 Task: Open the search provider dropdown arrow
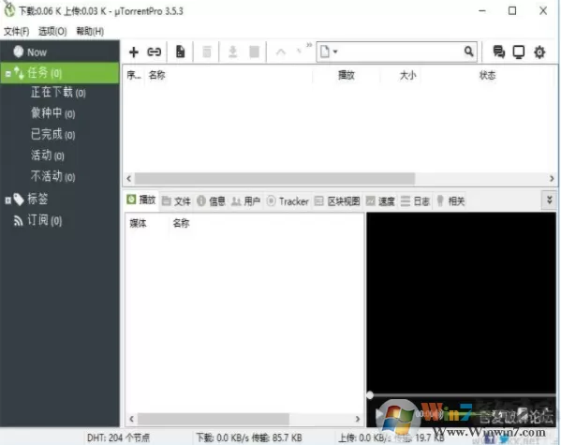[x=335, y=52]
